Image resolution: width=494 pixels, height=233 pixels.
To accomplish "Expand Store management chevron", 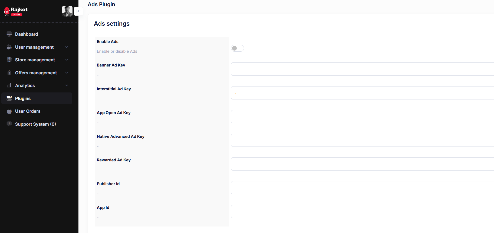I will [67, 60].
